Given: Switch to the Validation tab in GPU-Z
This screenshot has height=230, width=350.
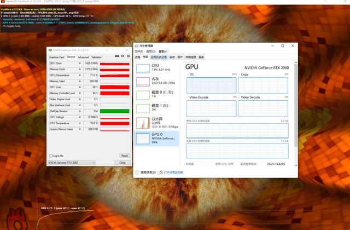Looking at the screenshot, I should tap(96, 57).
